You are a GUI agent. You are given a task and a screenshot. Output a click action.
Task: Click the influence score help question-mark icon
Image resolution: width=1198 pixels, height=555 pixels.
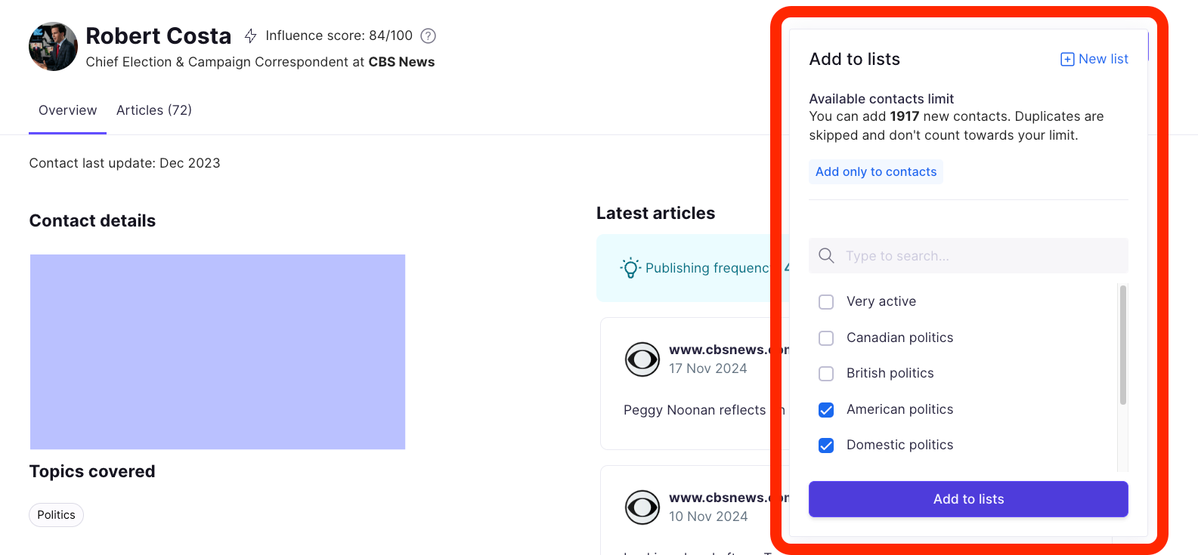point(428,35)
